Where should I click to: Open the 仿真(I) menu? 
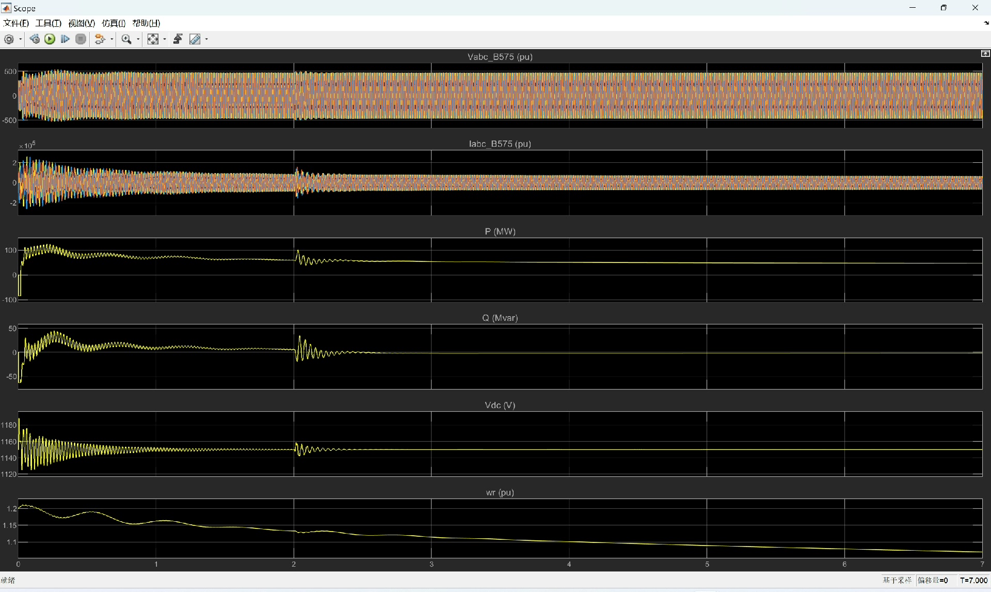[114, 23]
